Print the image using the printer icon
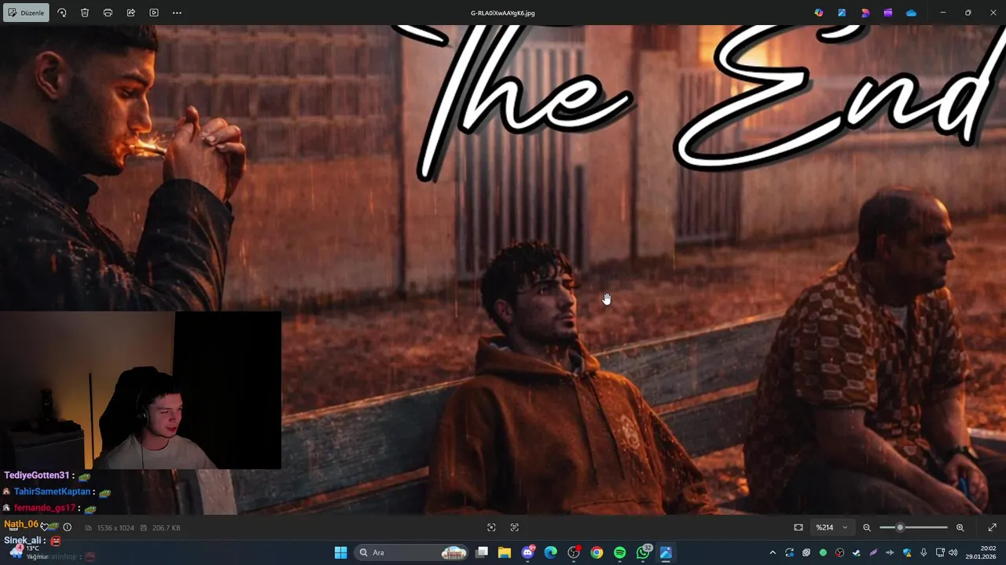1006x565 pixels. tap(108, 13)
